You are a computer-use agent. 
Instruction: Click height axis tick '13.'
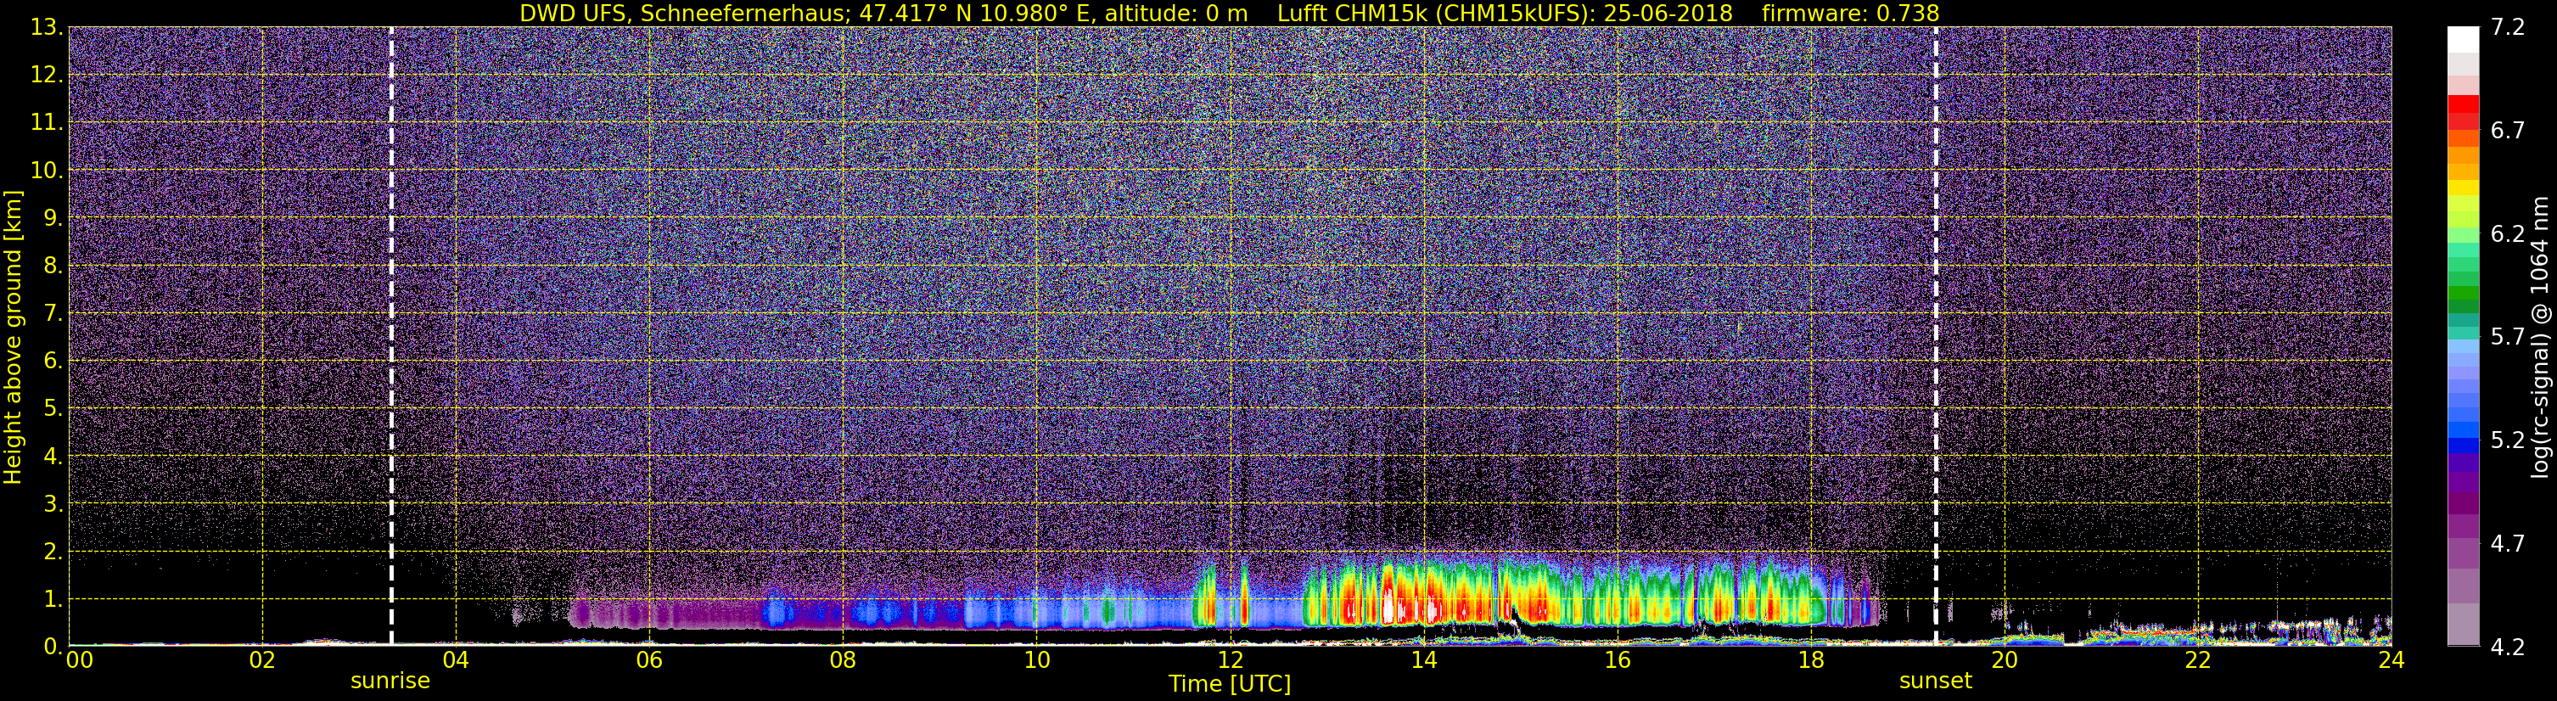click(x=47, y=27)
